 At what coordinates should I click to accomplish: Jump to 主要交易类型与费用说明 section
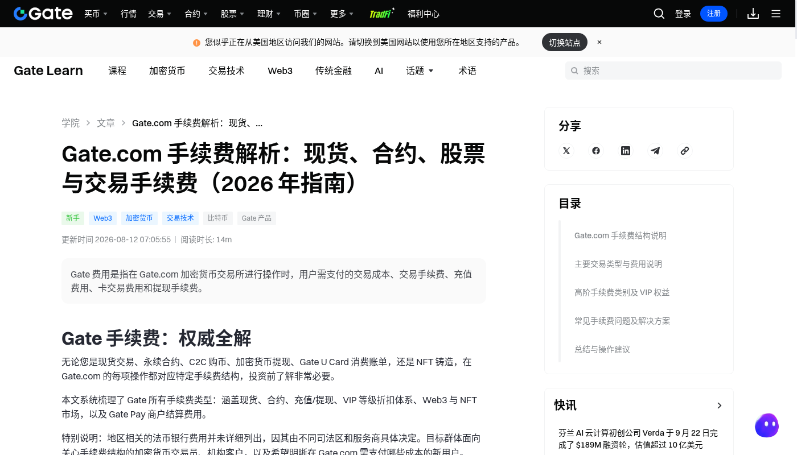[618, 264]
